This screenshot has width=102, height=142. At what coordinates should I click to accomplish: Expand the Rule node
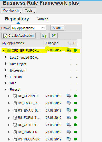(x=6, y=83)
